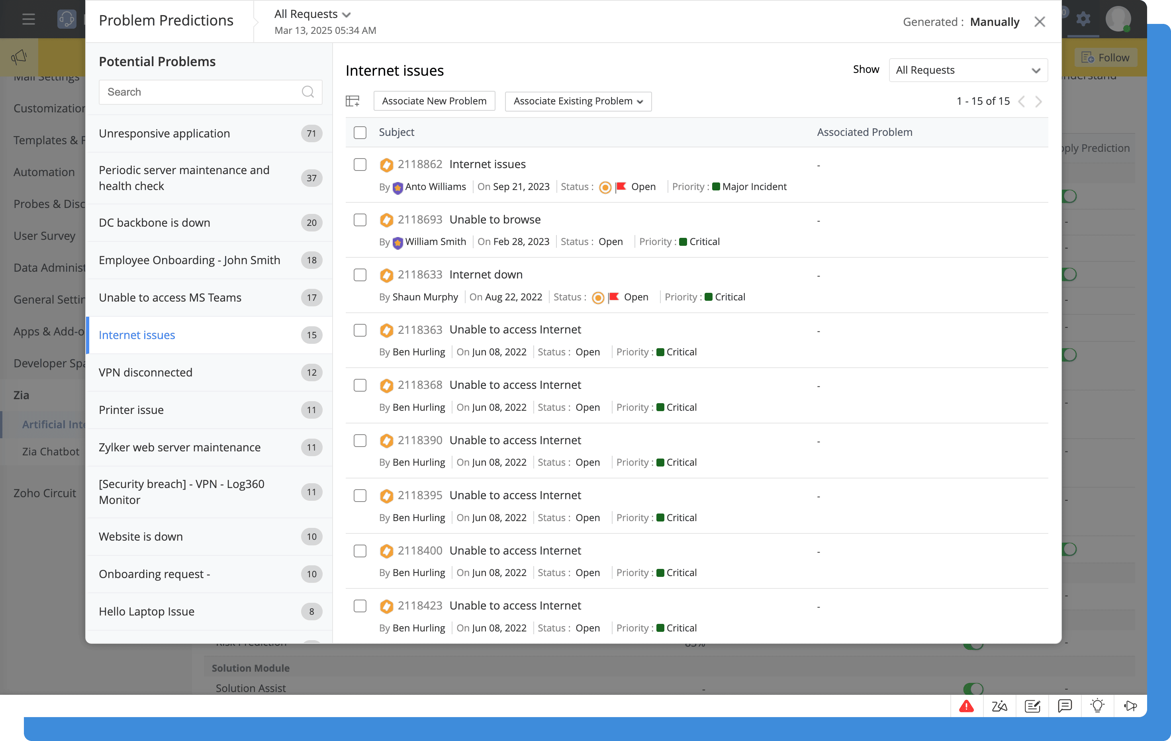Viewport: 1171px width, 741px height.
Task: Tick the select-all Subject header checkbox
Action: pos(360,132)
